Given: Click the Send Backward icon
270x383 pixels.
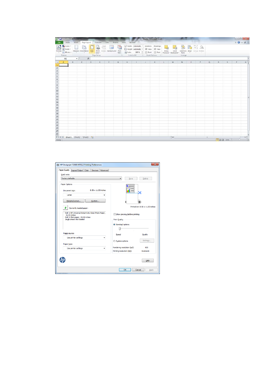Looking at the screenshot, I should coord(175,49).
